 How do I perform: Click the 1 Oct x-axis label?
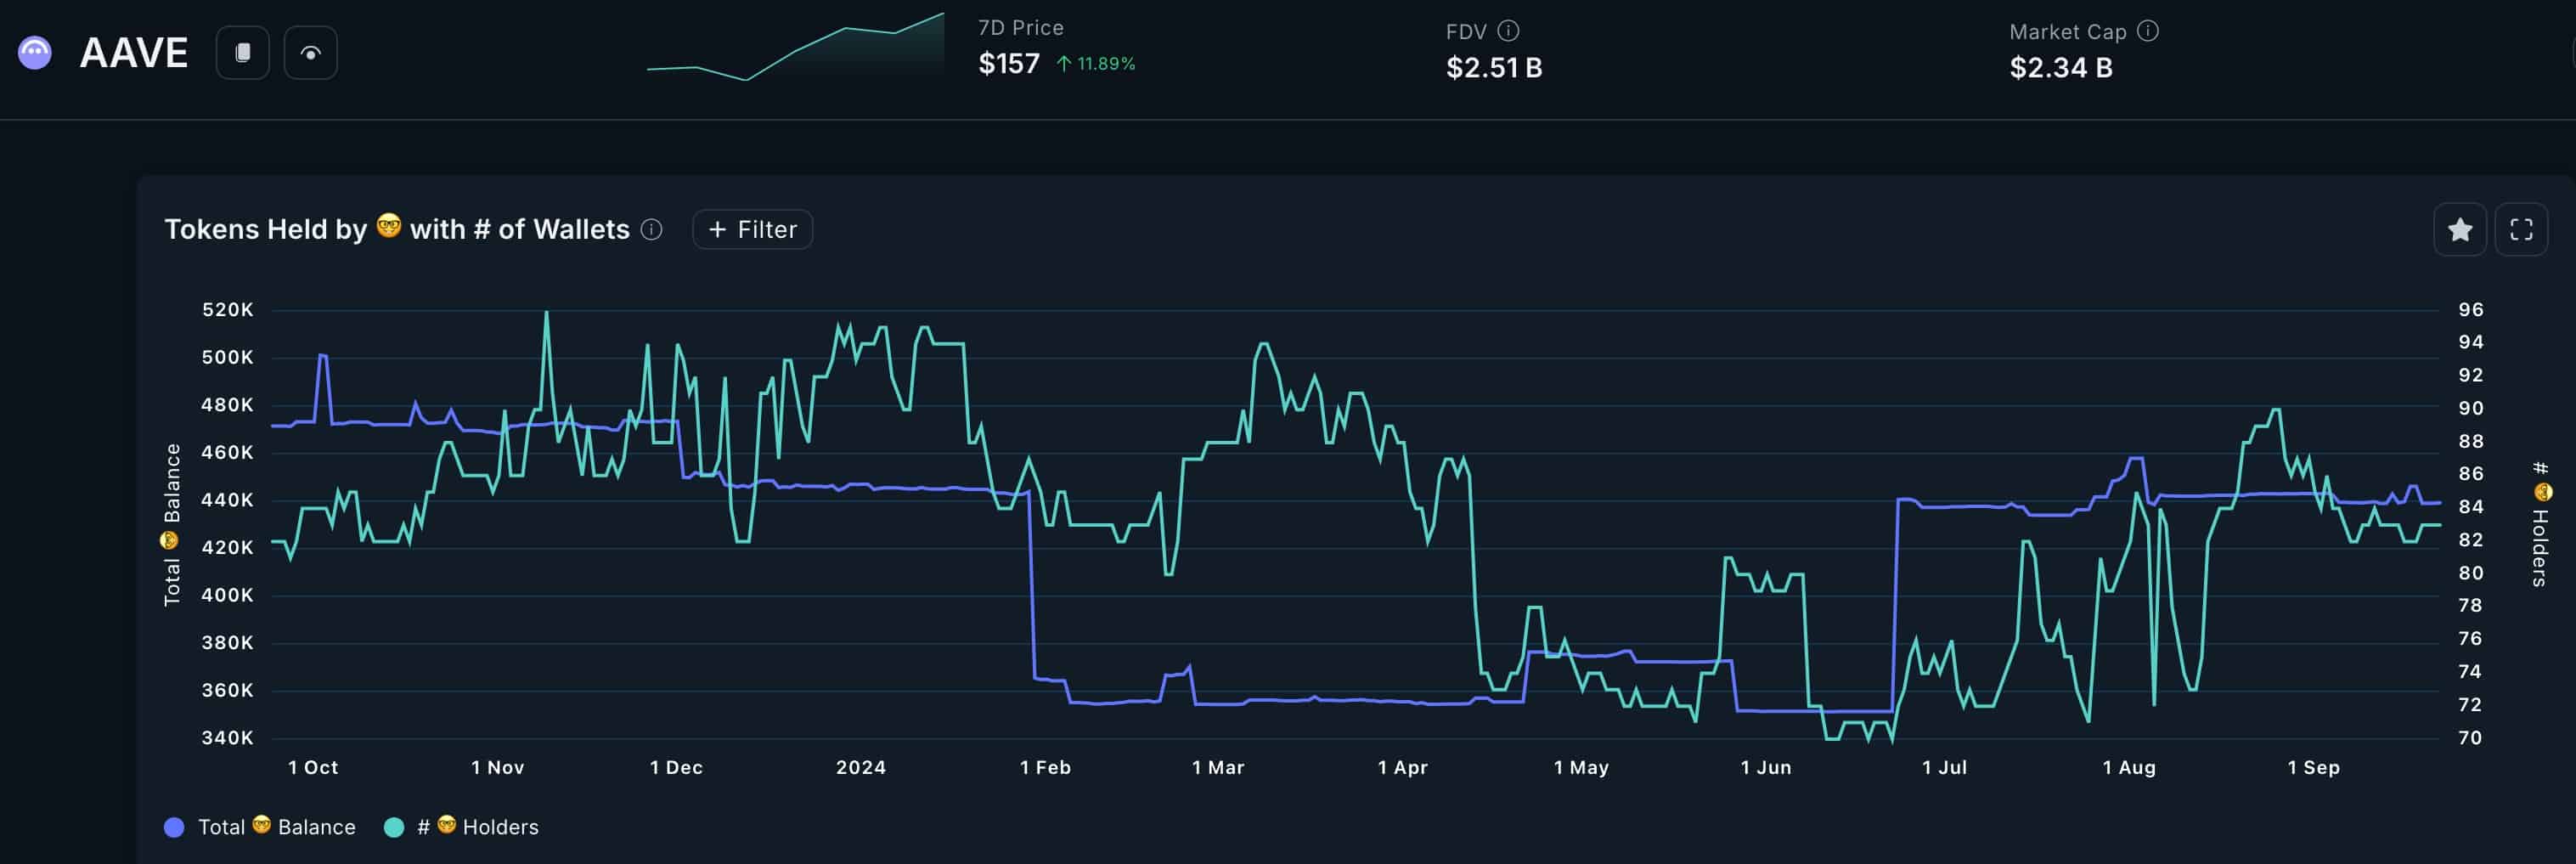click(x=313, y=767)
